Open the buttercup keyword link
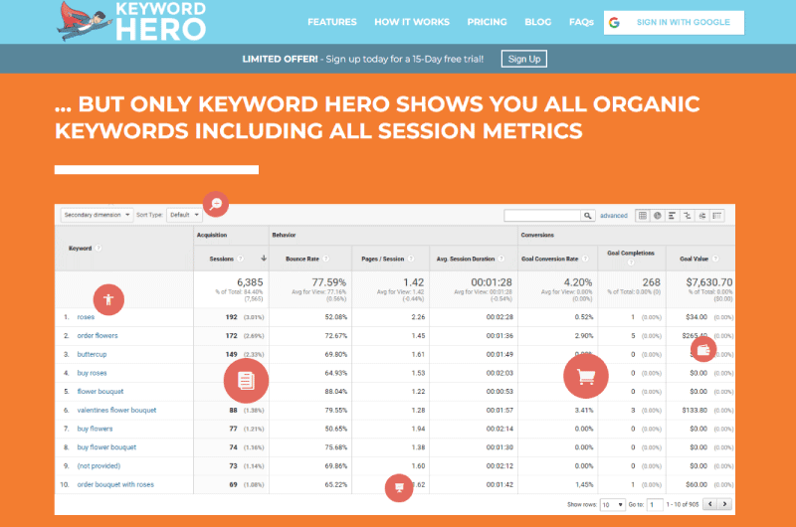796x527 pixels. pos(92,355)
